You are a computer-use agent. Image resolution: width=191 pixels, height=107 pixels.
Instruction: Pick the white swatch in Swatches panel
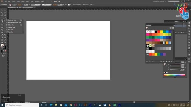pyautogui.click(x=153, y=32)
